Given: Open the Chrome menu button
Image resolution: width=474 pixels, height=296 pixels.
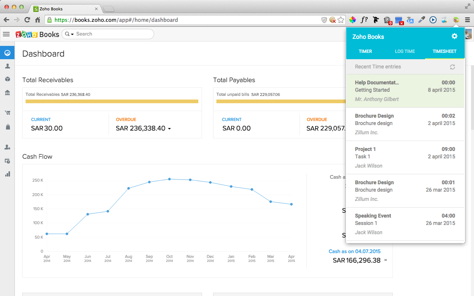Looking at the screenshot, I should point(467,20).
